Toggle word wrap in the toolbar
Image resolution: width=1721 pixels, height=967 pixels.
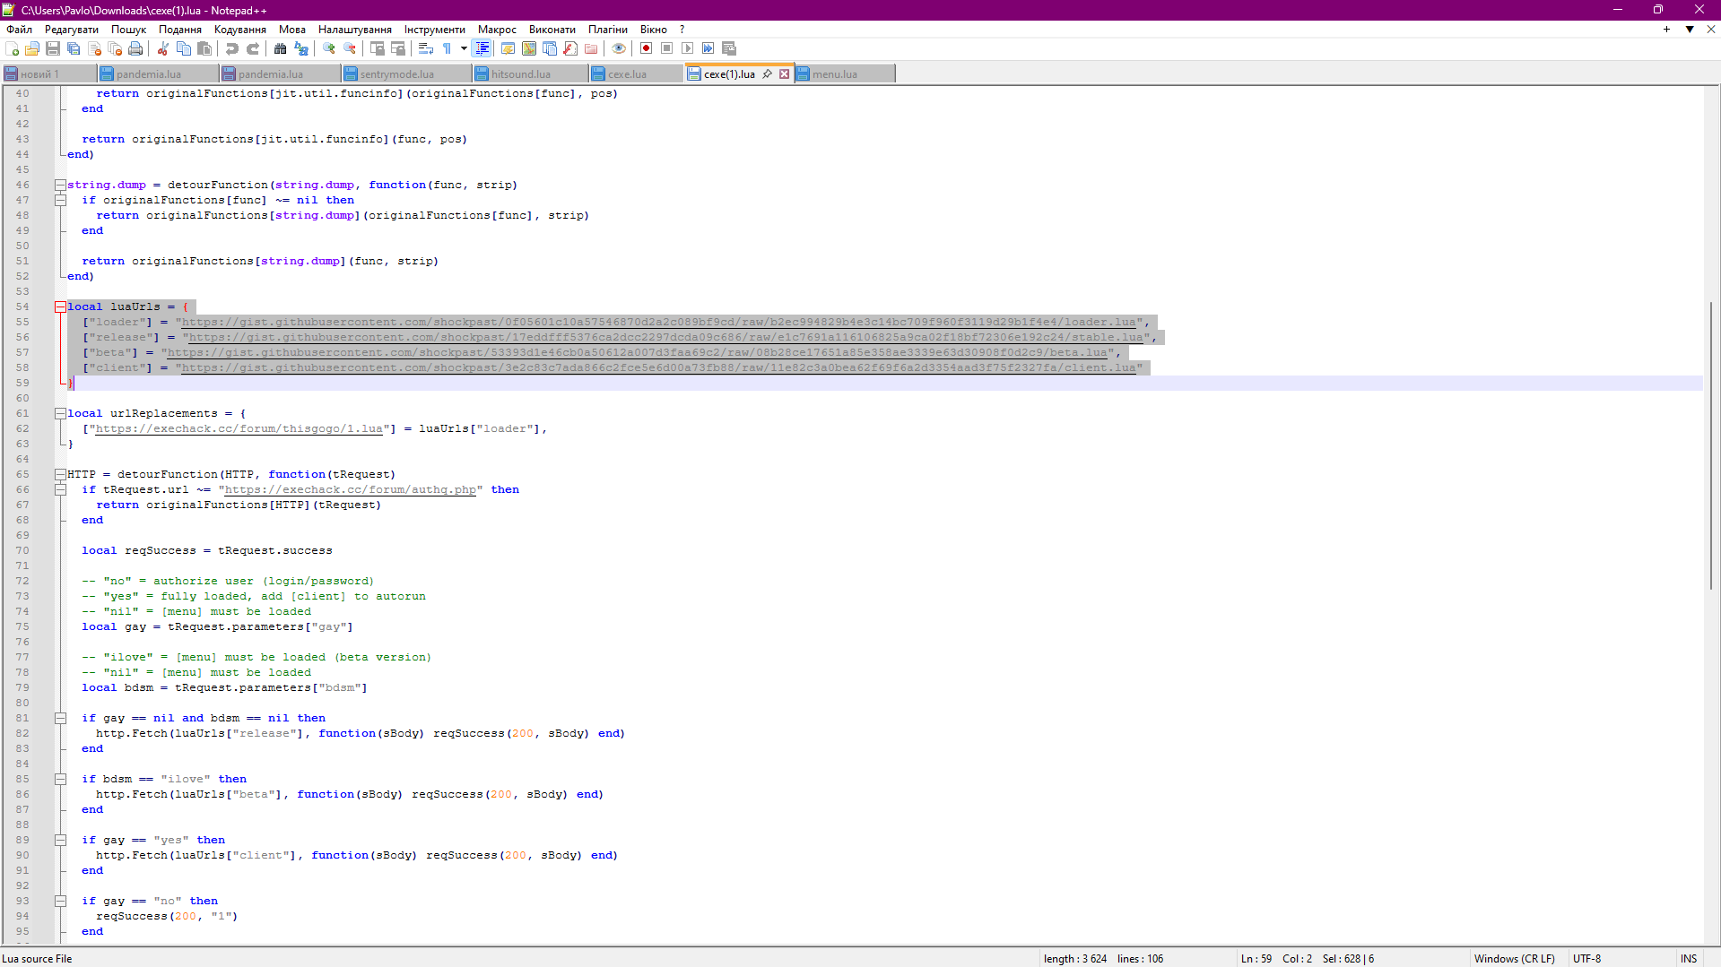point(426,48)
